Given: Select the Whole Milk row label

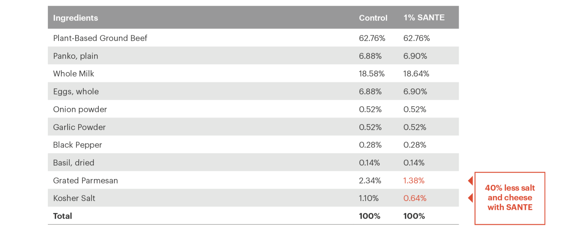Looking at the screenshot, I should coord(73,74).
